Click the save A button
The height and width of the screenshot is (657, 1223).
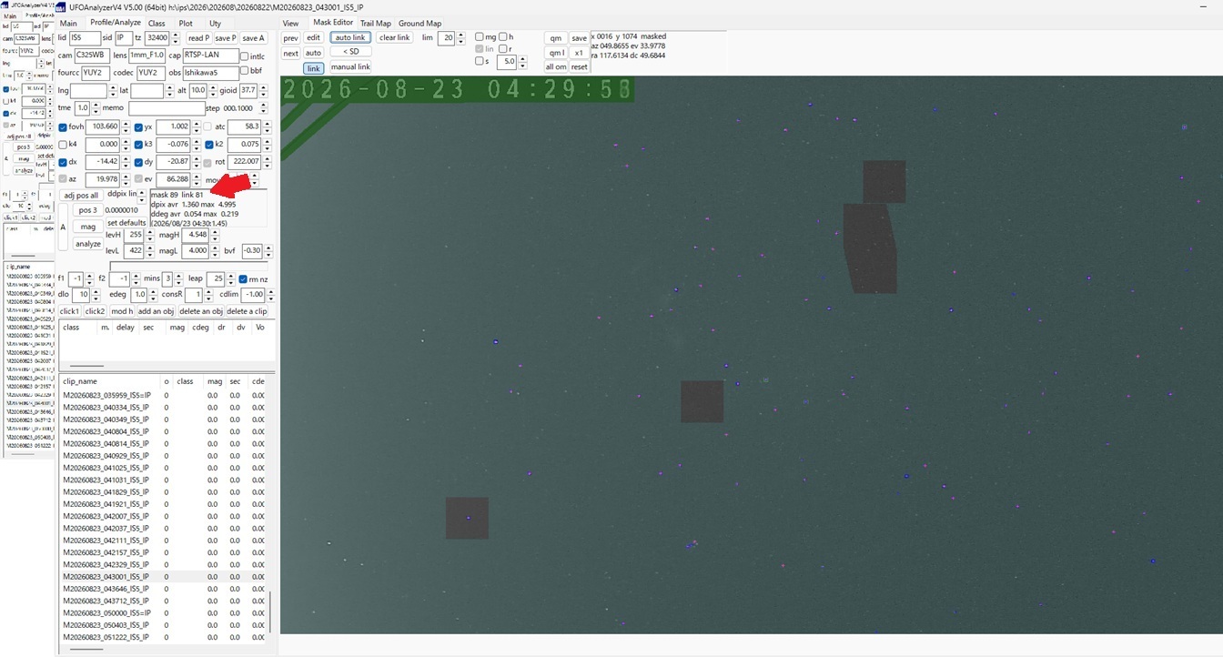tap(254, 38)
